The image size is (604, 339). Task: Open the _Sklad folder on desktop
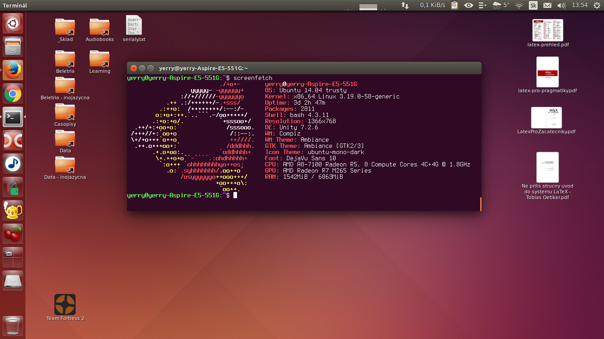click(65, 30)
